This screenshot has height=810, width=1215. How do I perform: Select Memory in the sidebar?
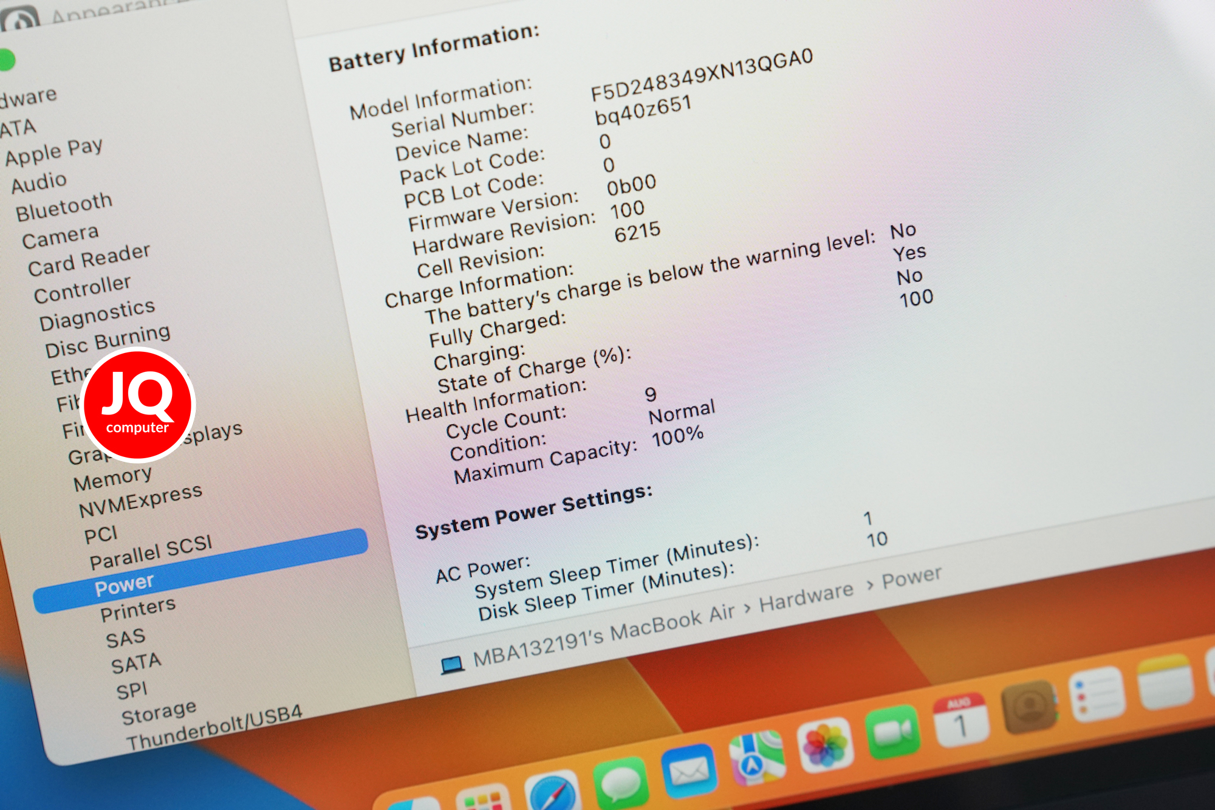click(x=112, y=479)
